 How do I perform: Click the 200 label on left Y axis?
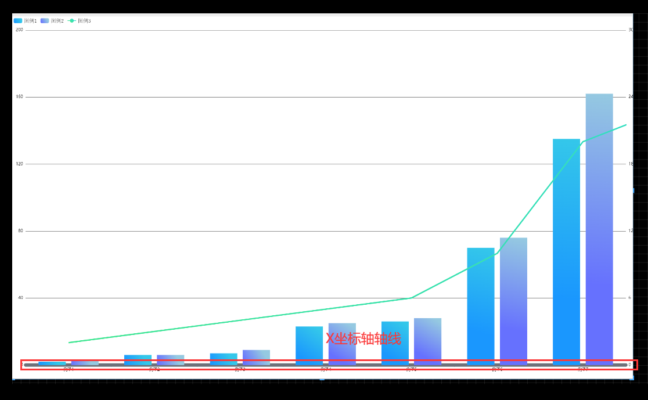click(19, 30)
